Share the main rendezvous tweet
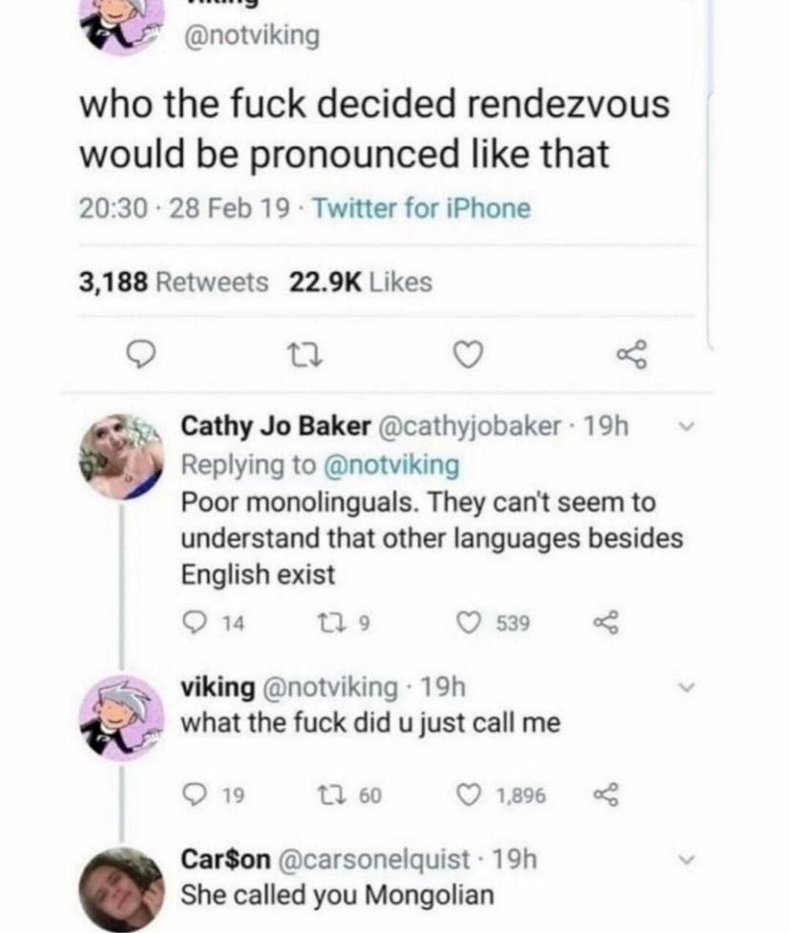 [632, 355]
